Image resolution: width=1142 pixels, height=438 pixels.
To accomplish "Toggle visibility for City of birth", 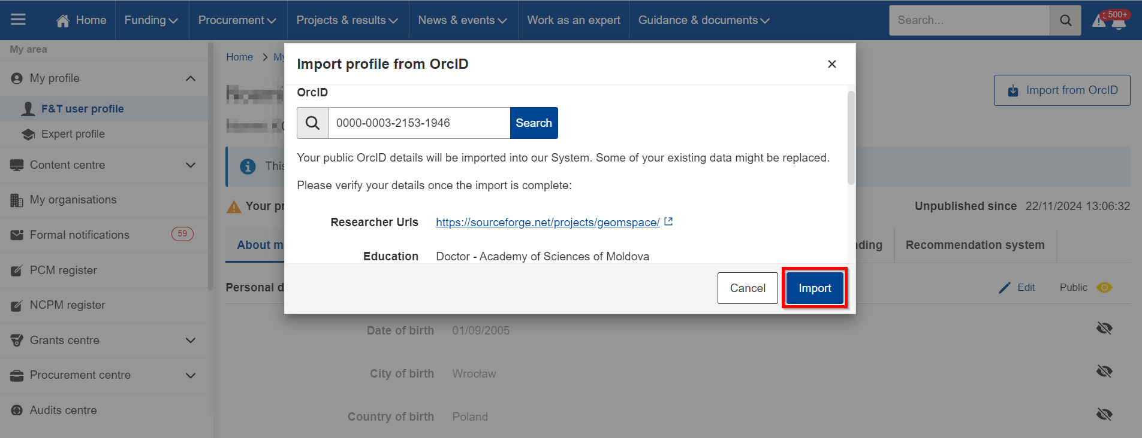I will pos(1104,371).
